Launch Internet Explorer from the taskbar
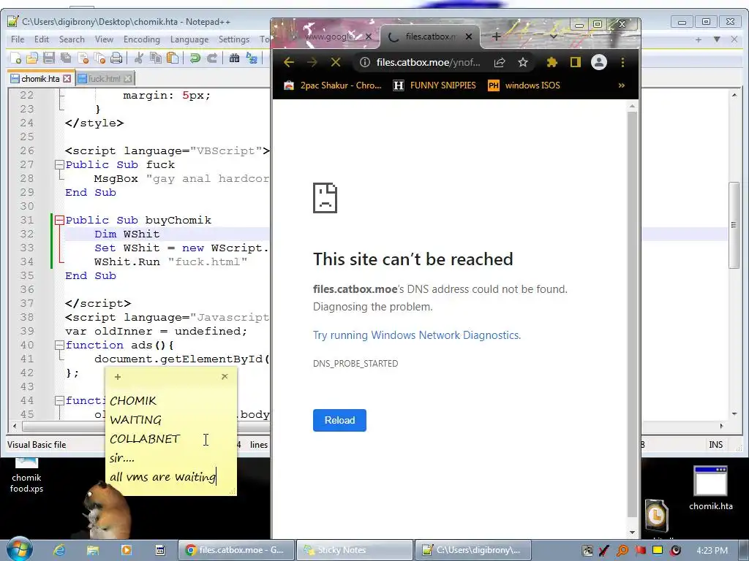749x561 pixels. click(59, 550)
